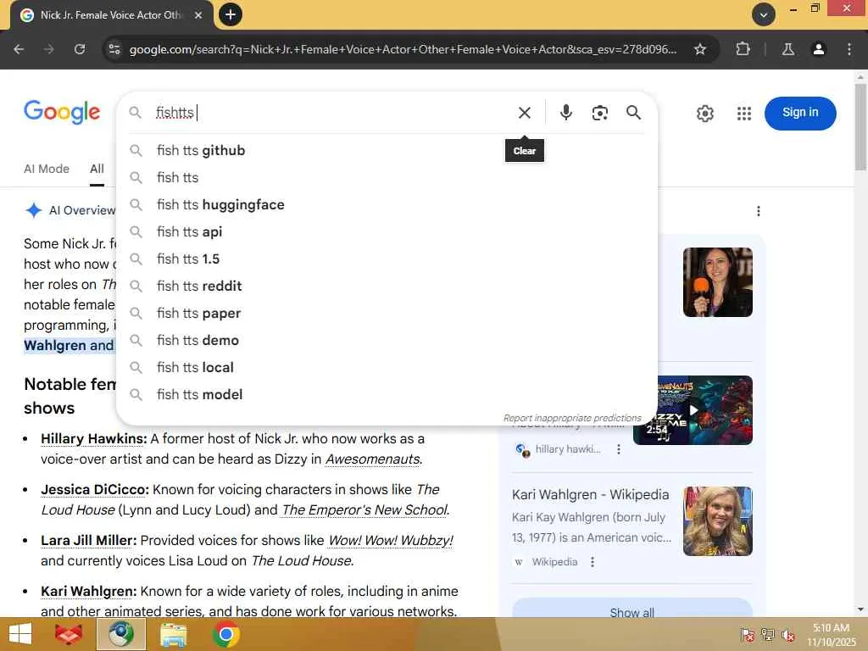Submit search with the magnifier button

pyautogui.click(x=633, y=113)
